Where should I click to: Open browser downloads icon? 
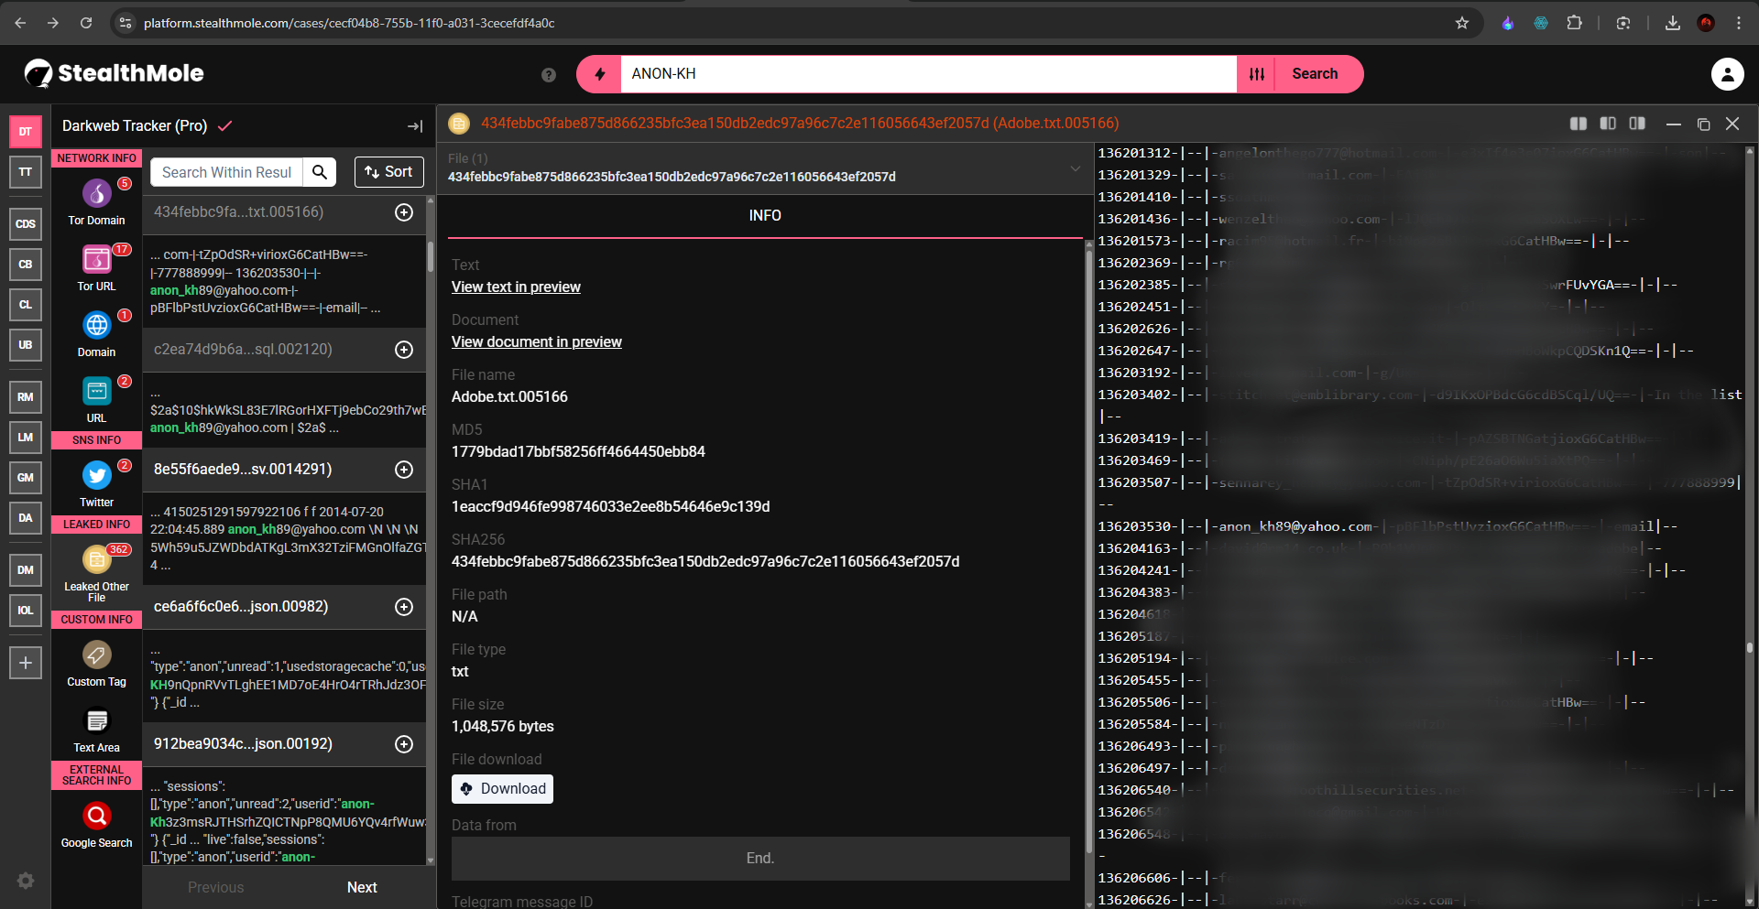(1673, 23)
